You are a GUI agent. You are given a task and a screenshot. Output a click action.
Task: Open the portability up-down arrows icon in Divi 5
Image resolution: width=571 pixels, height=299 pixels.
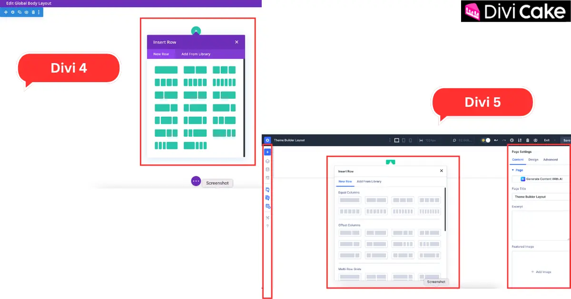[520, 140]
